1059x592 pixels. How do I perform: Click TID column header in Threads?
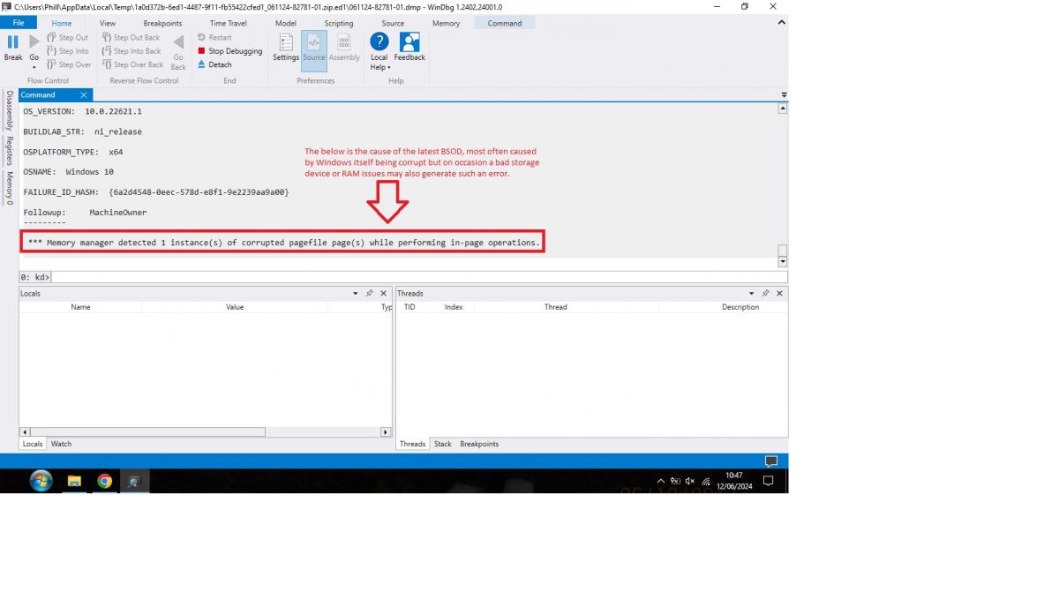(x=409, y=307)
